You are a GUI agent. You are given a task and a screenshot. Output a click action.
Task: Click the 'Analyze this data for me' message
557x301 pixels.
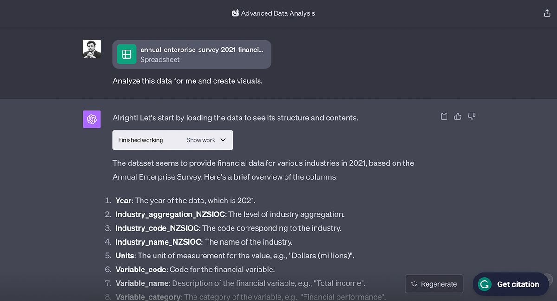(188, 81)
